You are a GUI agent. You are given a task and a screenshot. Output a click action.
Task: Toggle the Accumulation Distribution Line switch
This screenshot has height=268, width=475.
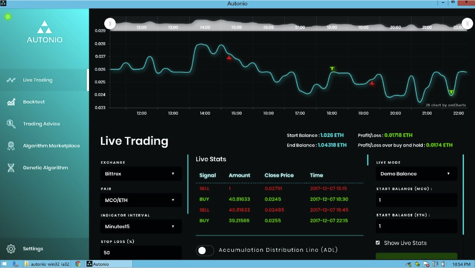click(205, 251)
